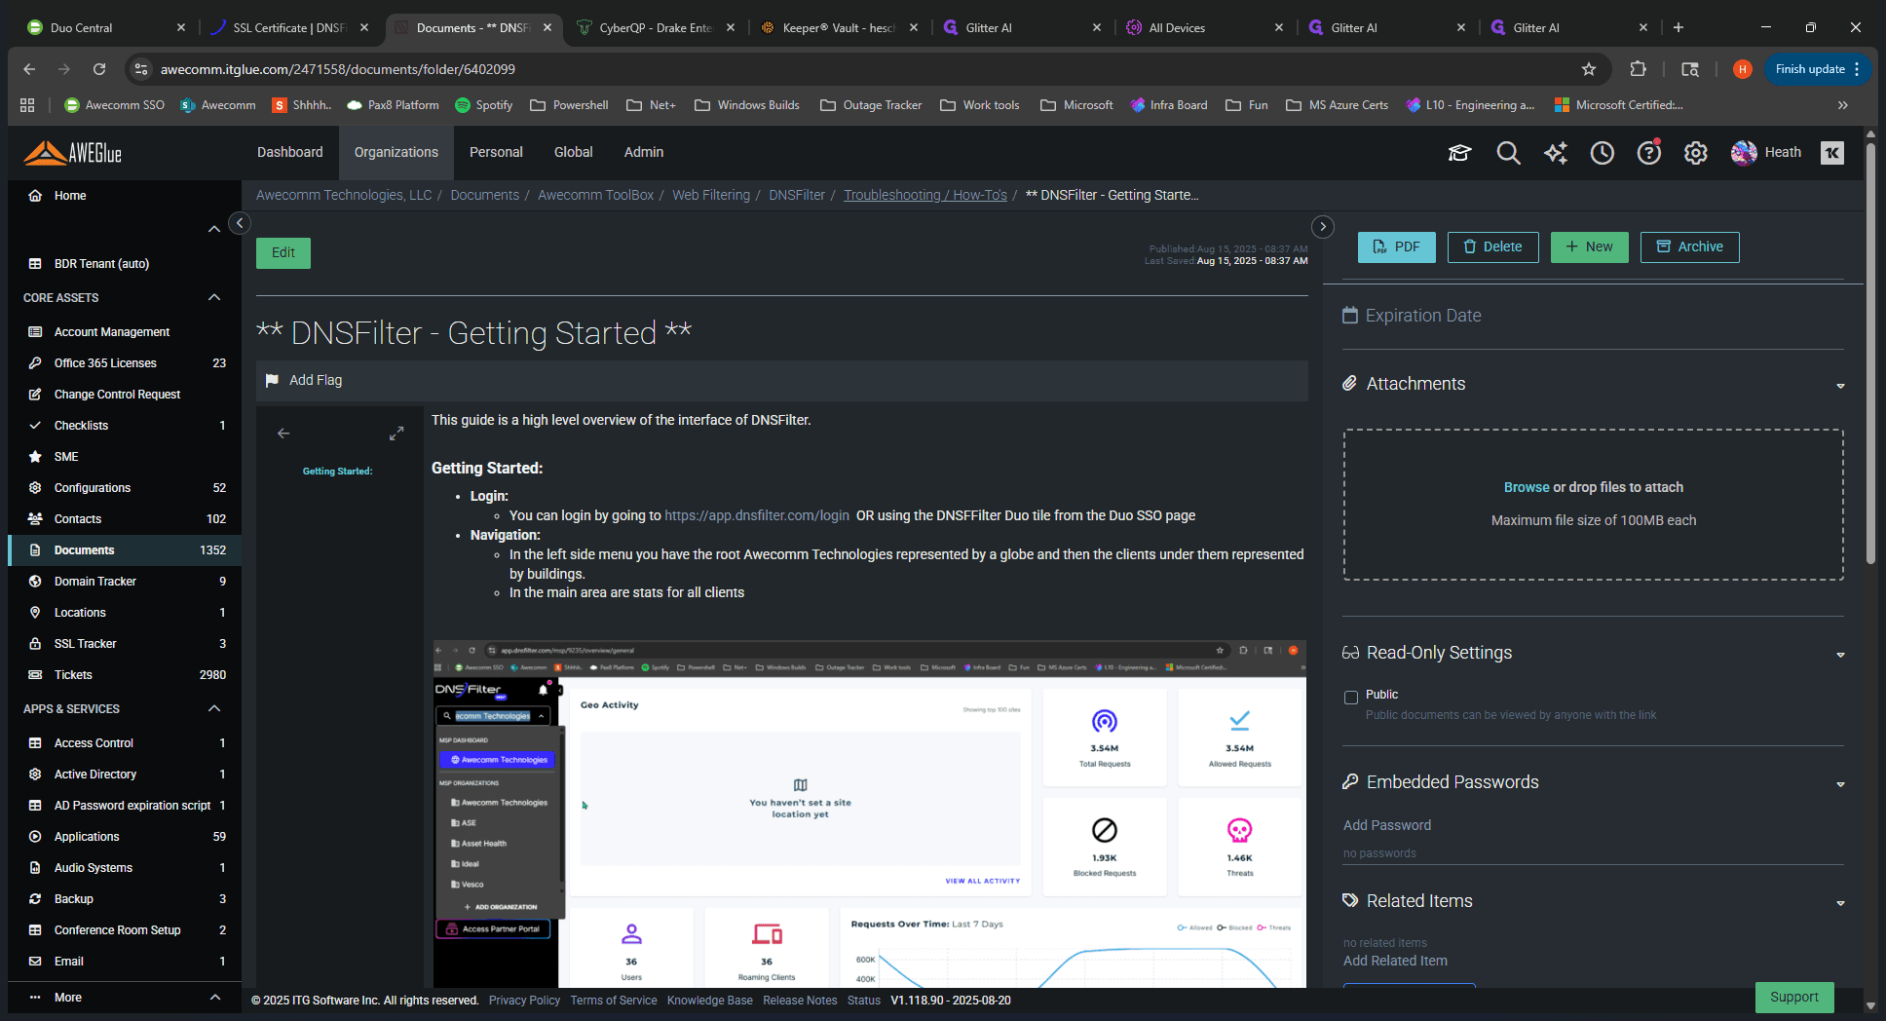Click back arrow in document outline panel
The width and height of the screenshot is (1886, 1021).
tap(283, 434)
